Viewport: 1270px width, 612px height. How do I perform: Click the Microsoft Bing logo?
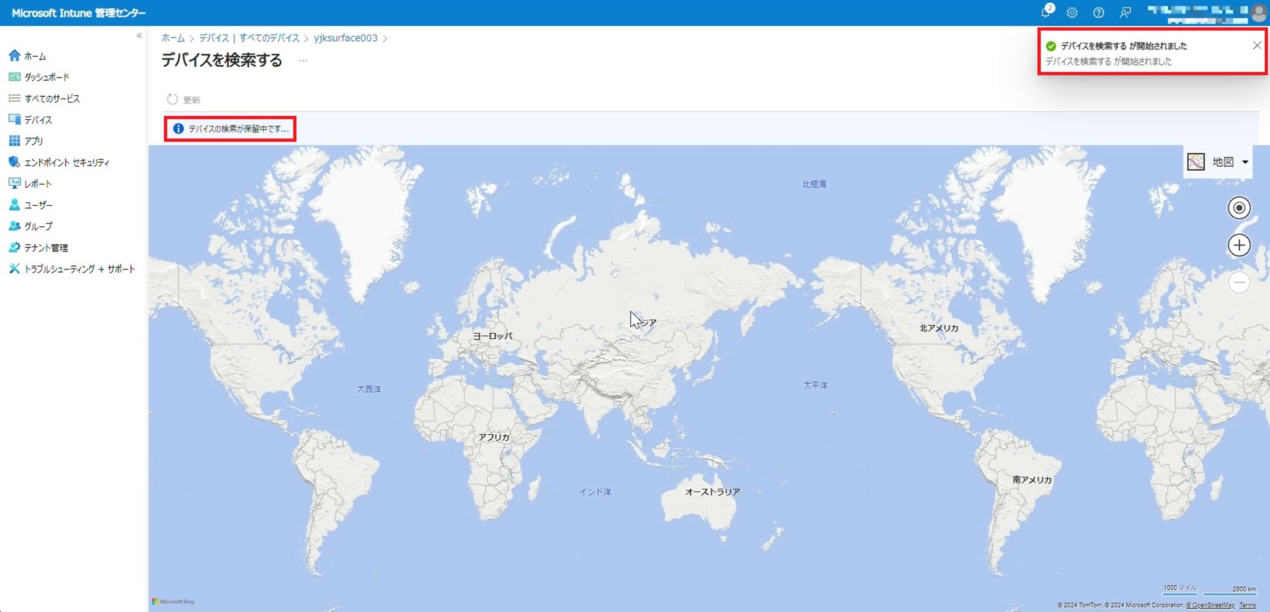tap(173, 601)
